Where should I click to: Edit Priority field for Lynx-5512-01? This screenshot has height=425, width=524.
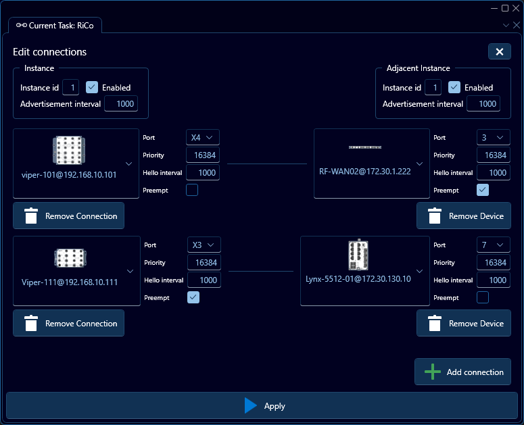(x=494, y=262)
